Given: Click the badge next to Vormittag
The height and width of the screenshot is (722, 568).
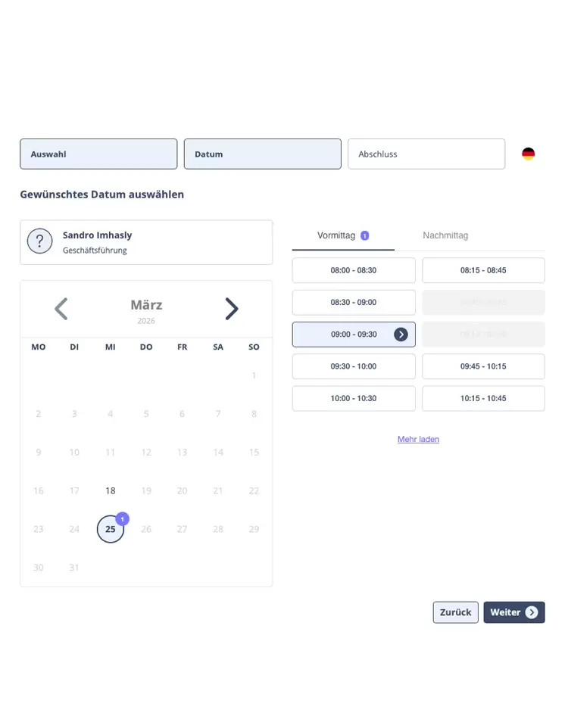Looking at the screenshot, I should [364, 236].
